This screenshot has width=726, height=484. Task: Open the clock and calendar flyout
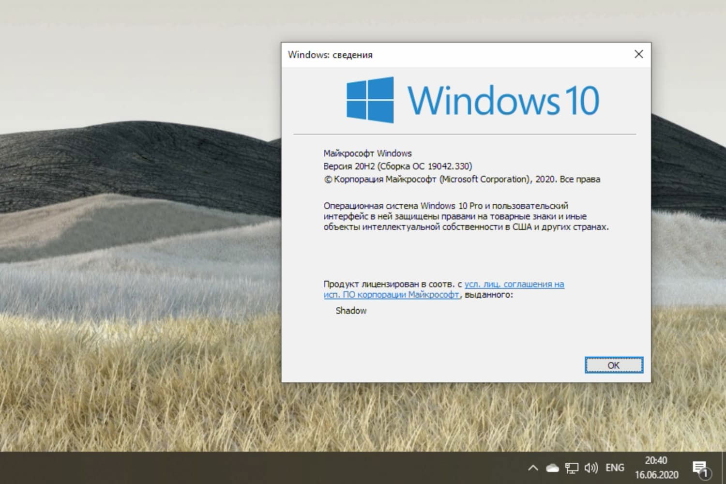click(x=656, y=467)
